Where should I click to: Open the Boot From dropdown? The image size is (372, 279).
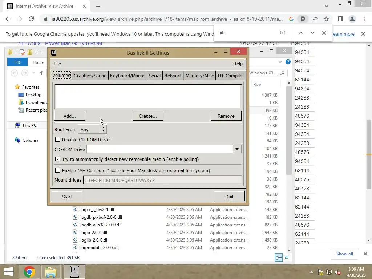[x=92, y=129]
